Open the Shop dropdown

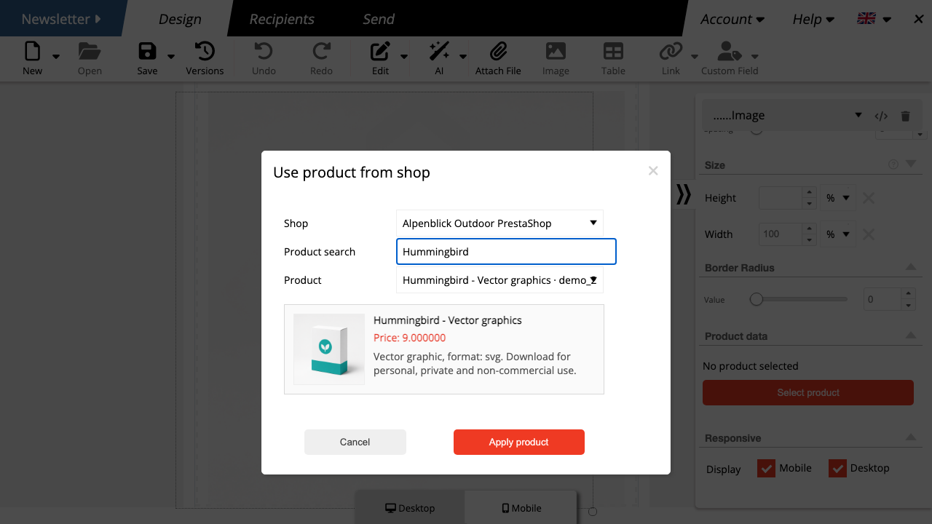point(499,223)
